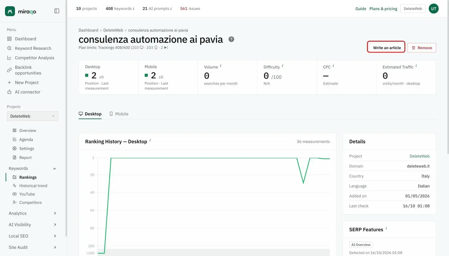Collapse the sidebar panel toggle icon
Screen dimensions: 449x256
pyautogui.click(x=57, y=11)
